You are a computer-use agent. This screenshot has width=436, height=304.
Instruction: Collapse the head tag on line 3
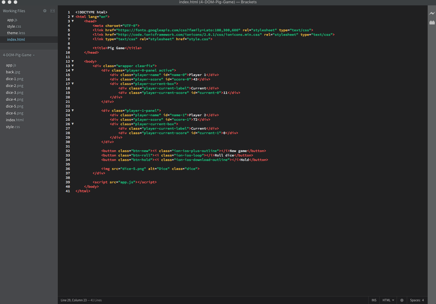pos(73,21)
